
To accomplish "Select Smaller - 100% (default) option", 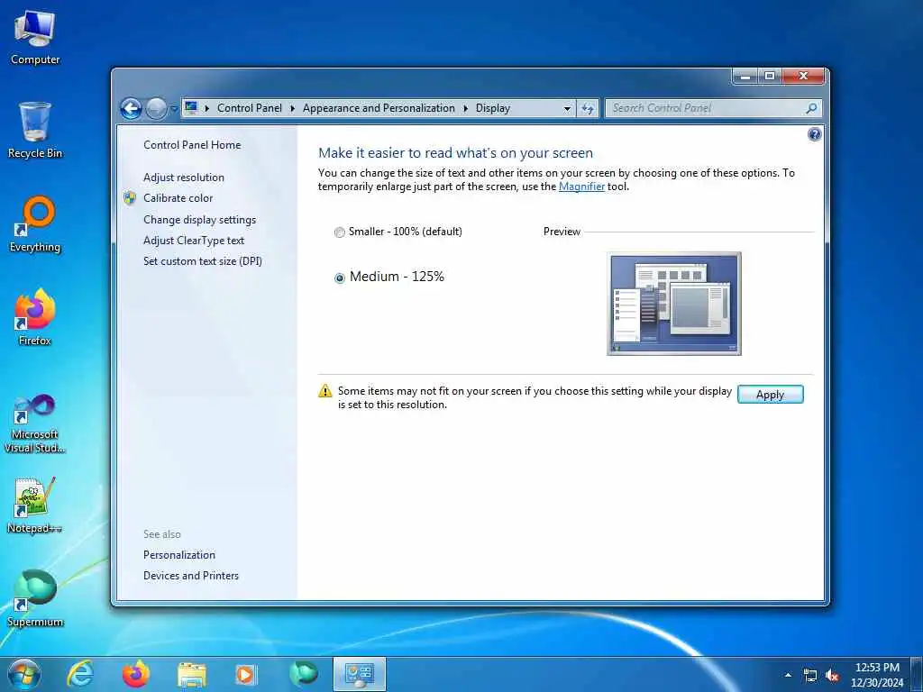I will click(398, 232).
